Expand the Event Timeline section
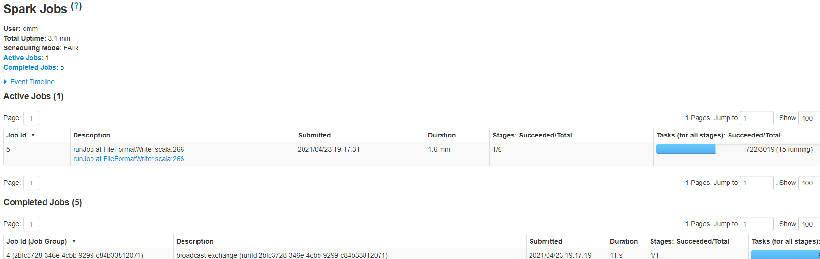 (29, 82)
